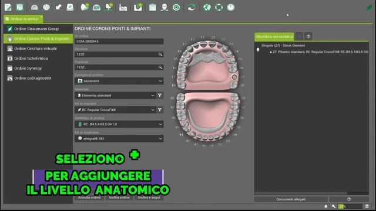The width and height of the screenshot is (376, 211).
Task: Open the green dome scanner toolbar icon
Action: [x=96, y=8]
